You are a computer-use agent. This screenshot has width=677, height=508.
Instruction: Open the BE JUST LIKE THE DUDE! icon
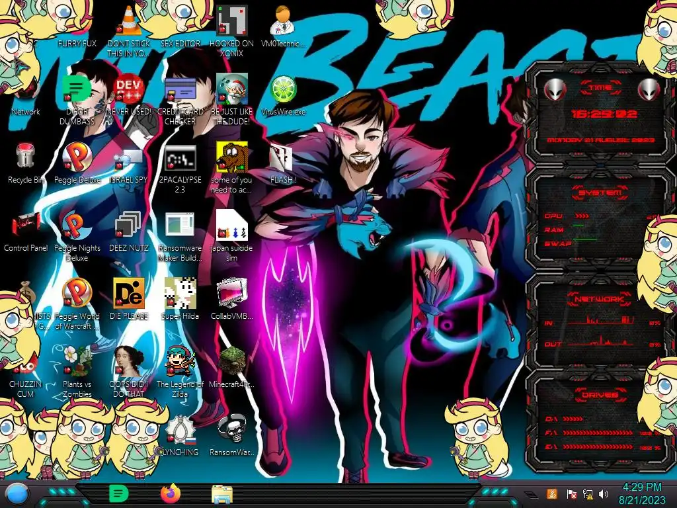click(232, 89)
